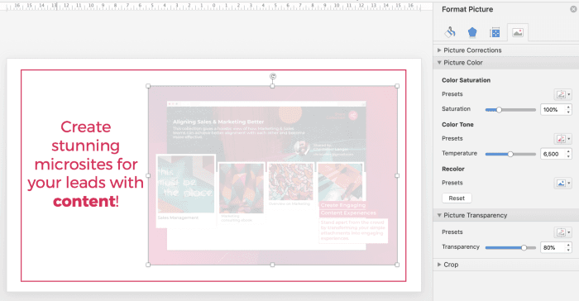Click the top-middle resize handle of picture

click(272, 86)
